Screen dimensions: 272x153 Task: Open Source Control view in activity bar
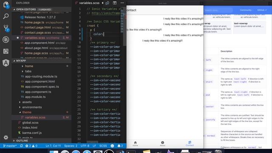pos(6,28)
